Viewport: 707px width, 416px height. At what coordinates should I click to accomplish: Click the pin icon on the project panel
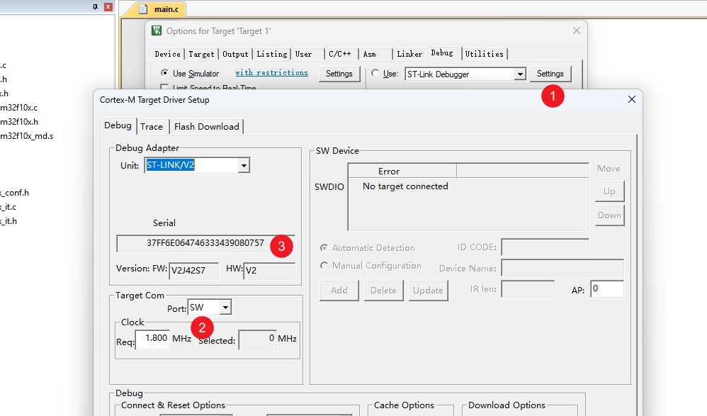point(96,6)
